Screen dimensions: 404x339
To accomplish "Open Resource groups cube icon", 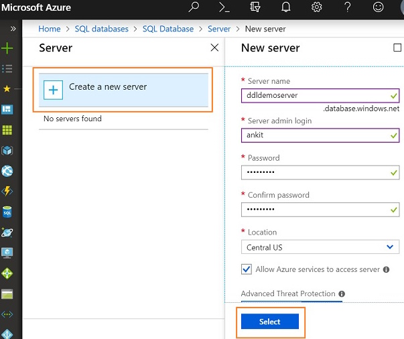I will click(x=7, y=151).
